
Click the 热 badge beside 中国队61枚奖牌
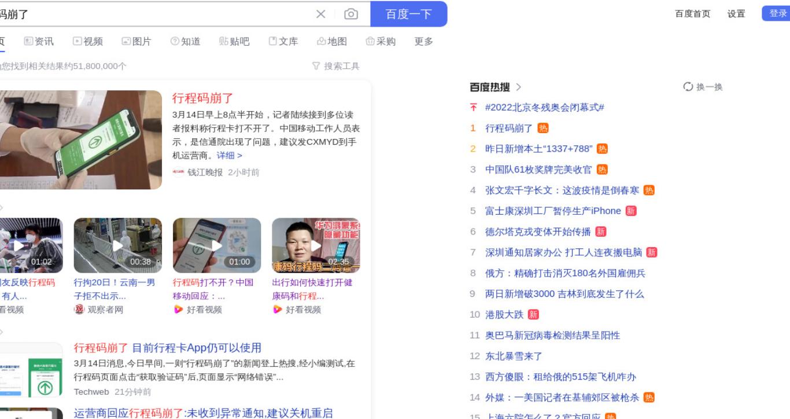point(602,170)
